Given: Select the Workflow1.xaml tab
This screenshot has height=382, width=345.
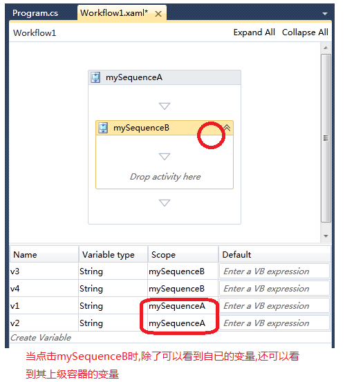Looking at the screenshot, I should 114,13.
